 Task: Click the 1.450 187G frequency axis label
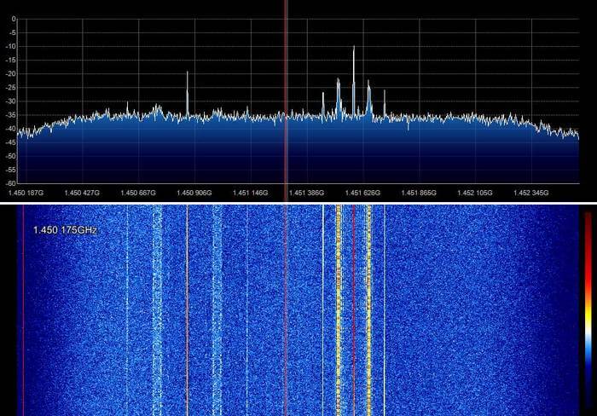[26, 193]
